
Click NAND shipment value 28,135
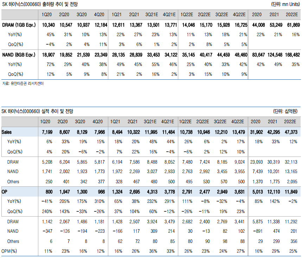(118, 55)
